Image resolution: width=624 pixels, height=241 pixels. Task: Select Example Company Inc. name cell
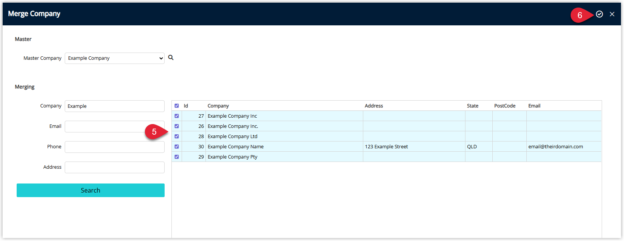[x=284, y=126]
